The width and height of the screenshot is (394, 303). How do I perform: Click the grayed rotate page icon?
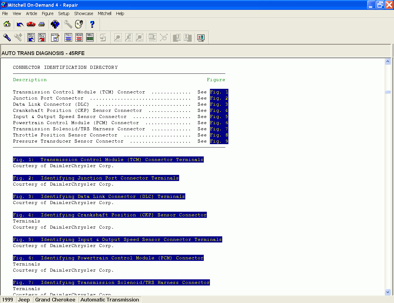103,37
